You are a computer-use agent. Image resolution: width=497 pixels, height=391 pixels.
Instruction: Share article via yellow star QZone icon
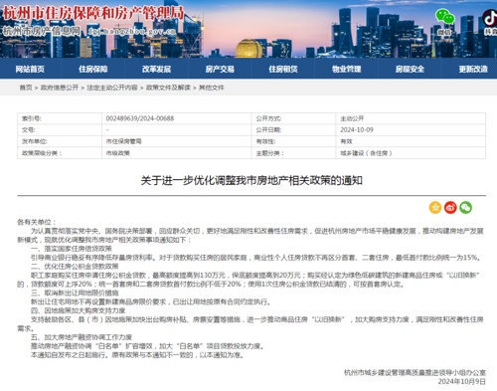435,208
